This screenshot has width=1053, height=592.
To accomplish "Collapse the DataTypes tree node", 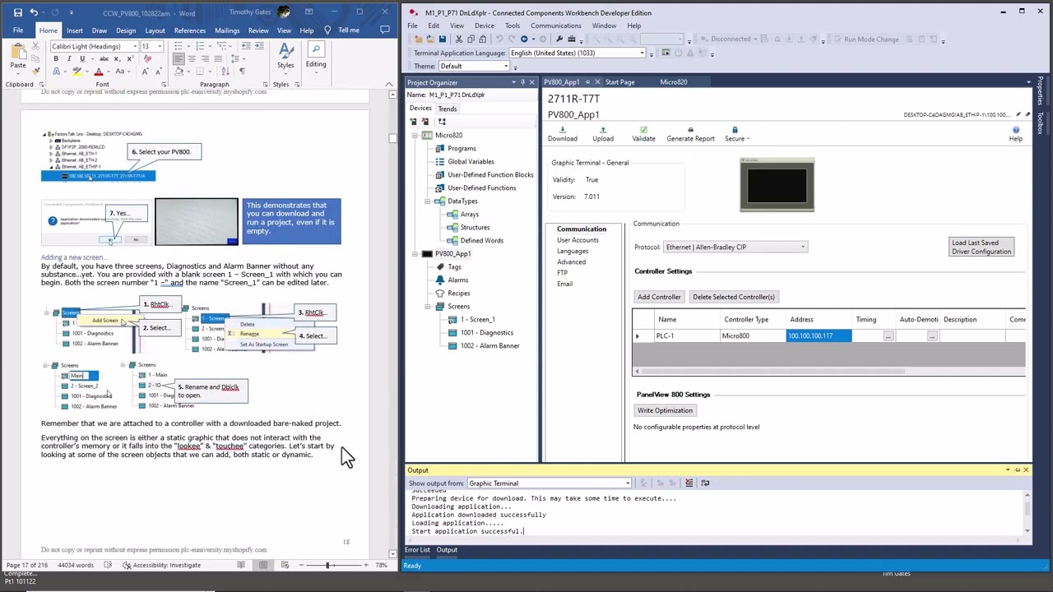I will [428, 201].
